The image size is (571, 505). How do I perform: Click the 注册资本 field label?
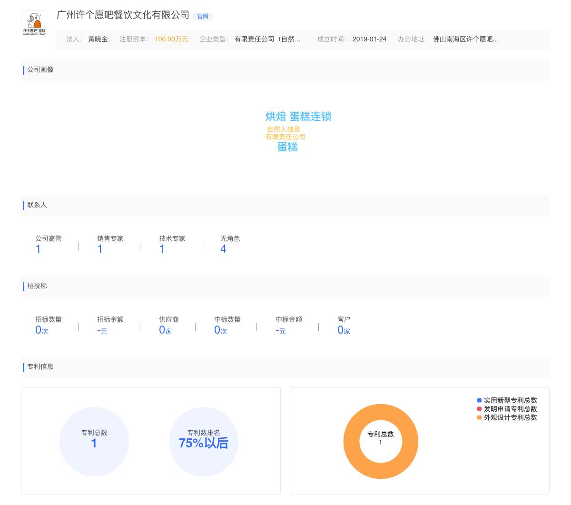point(134,39)
